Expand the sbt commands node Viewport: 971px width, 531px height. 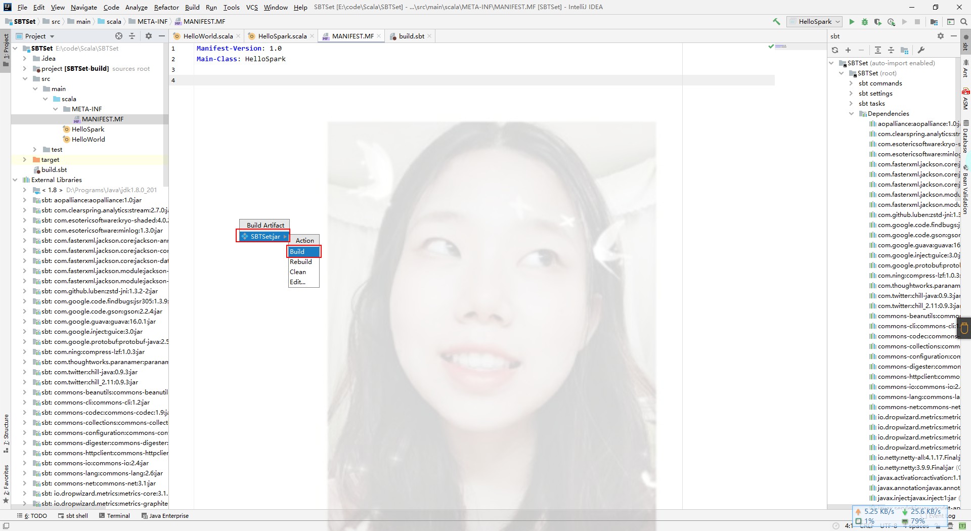(852, 83)
